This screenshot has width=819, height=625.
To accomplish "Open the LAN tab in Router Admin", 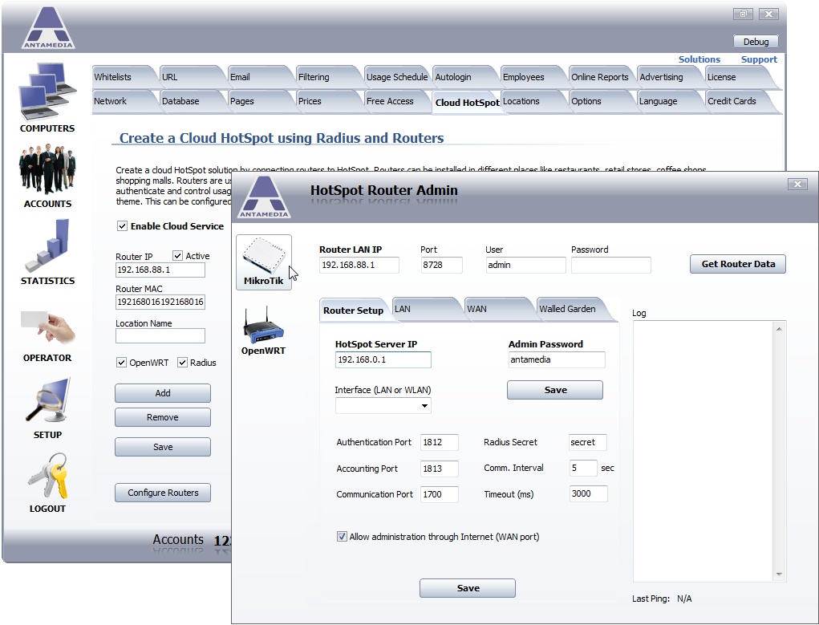I will pos(426,309).
